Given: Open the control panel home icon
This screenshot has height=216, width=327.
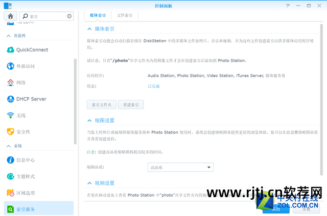Looking at the screenshot, I should [x=10, y=16].
